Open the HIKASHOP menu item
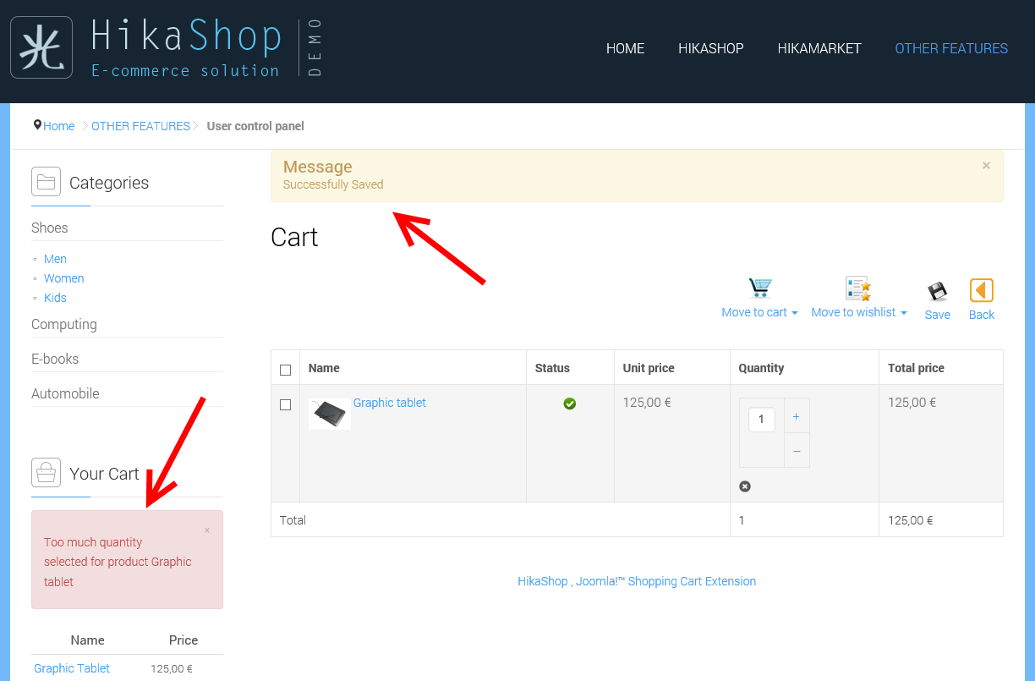The height and width of the screenshot is (681, 1035). 711,48
